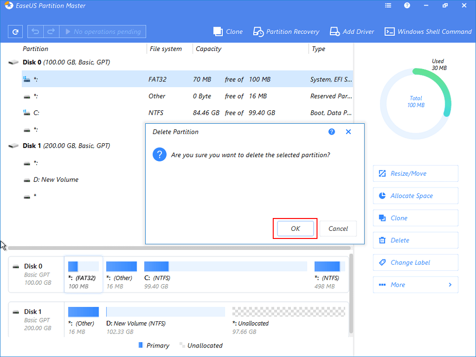This screenshot has width=476, height=357.
Task: Click the dialog's blue help icon
Action: (x=332, y=132)
